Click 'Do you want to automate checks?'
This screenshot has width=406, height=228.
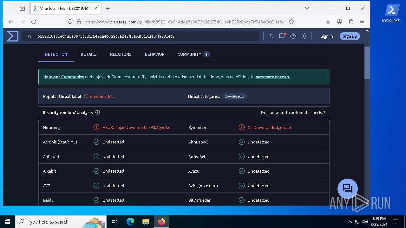pos(293,112)
